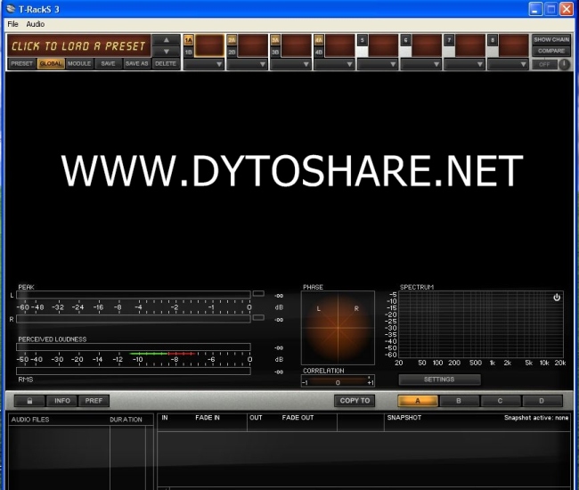Switch to snapshot tab B

pyautogui.click(x=459, y=401)
